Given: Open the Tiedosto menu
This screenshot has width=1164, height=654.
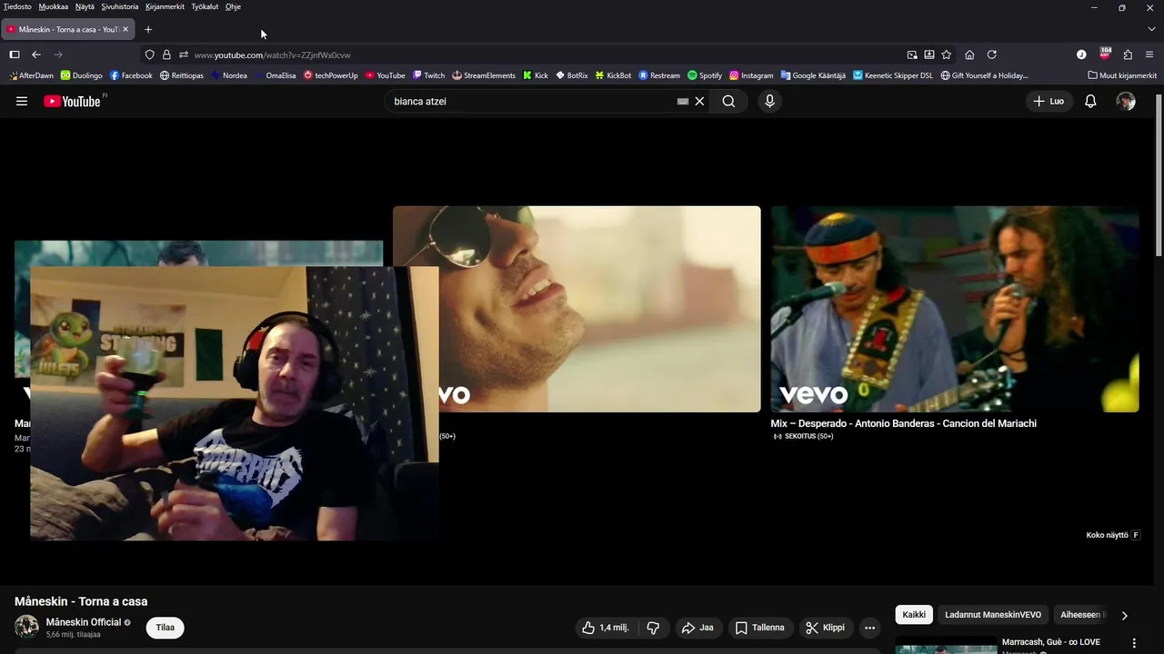Looking at the screenshot, I should pyautogui.click(x=17, y=6).
